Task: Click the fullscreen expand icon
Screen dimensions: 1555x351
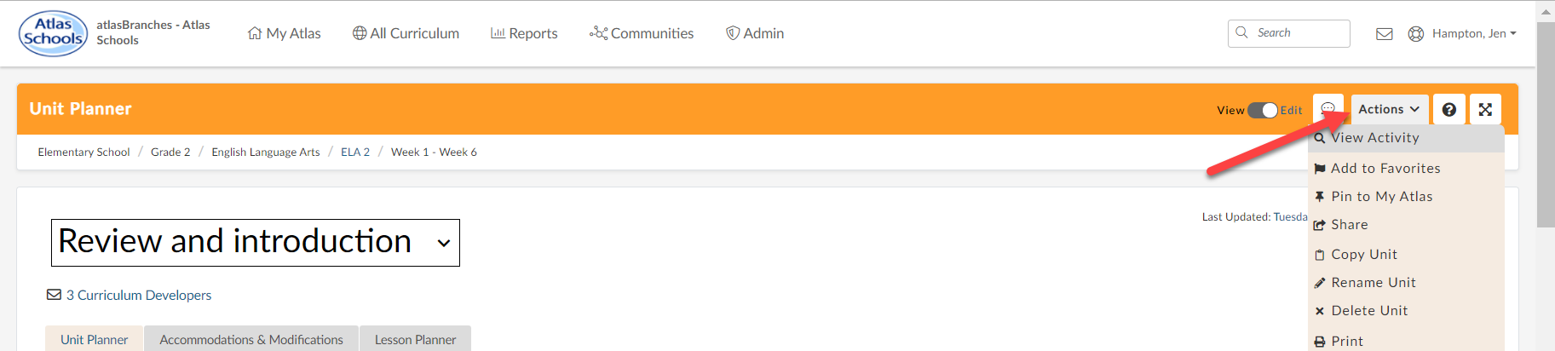Action: point(1485,109)
